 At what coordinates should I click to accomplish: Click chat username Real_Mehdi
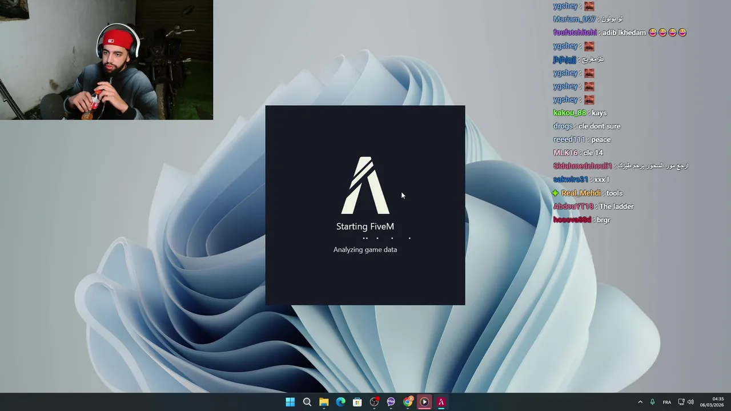[x=581, y=193]
